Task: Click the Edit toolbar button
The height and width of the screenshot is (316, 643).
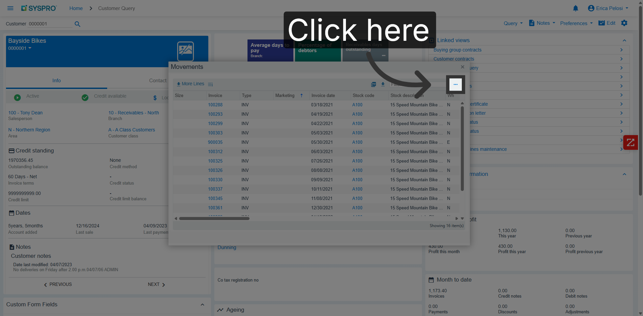Action: coord(607,23)
